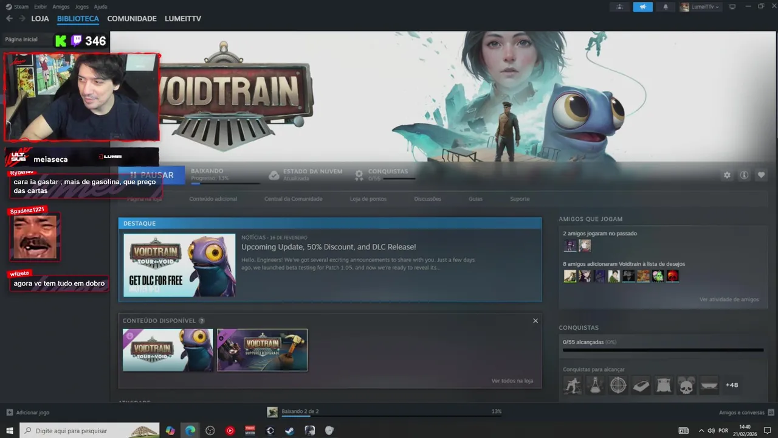Open the volume speaker tray icon

711,431
